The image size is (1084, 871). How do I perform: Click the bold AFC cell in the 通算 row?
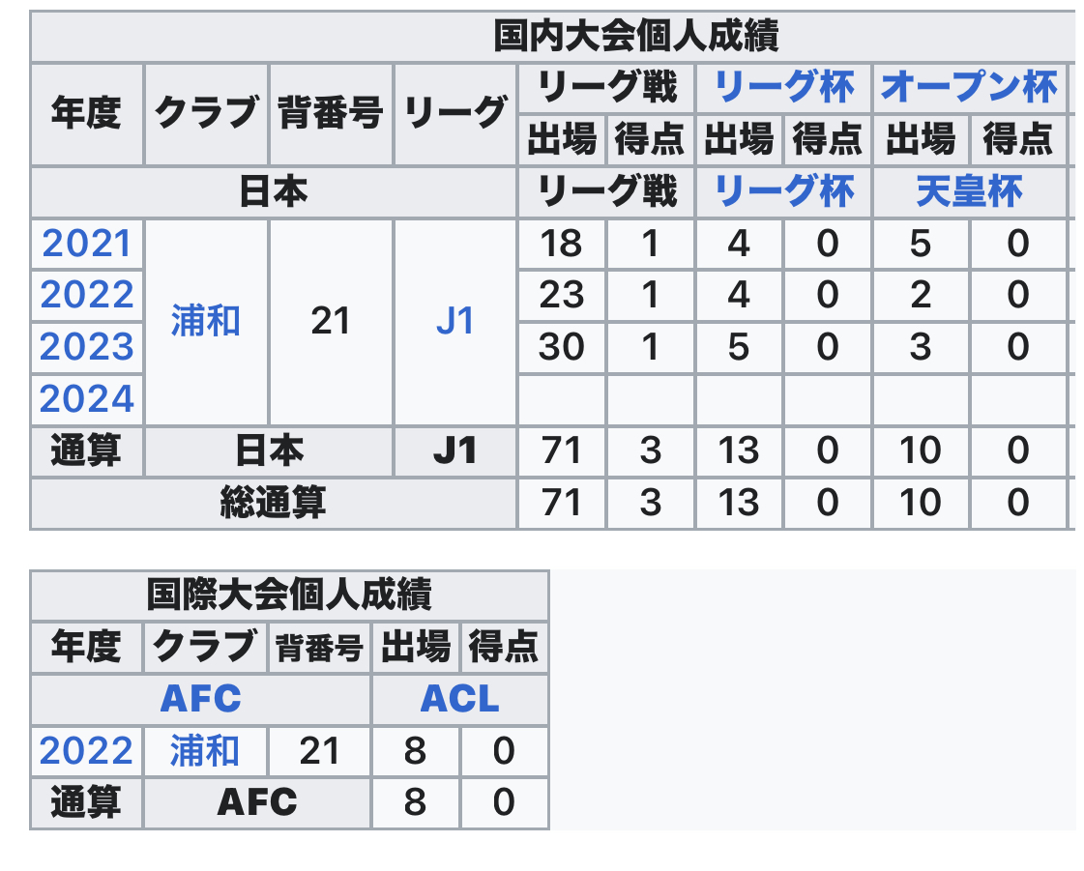tap(256, 802)
